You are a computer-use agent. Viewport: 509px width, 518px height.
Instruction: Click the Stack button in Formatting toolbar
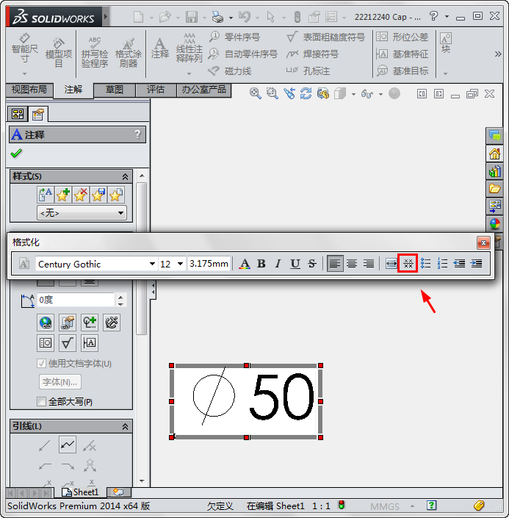pos(408,263)
